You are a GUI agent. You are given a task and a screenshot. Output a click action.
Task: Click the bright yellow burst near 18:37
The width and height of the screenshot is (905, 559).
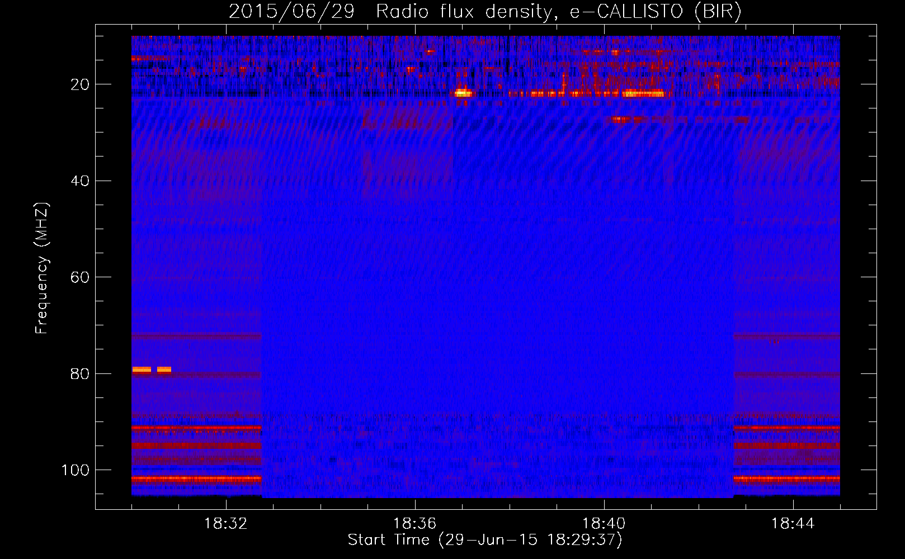(x=463, y=93)
